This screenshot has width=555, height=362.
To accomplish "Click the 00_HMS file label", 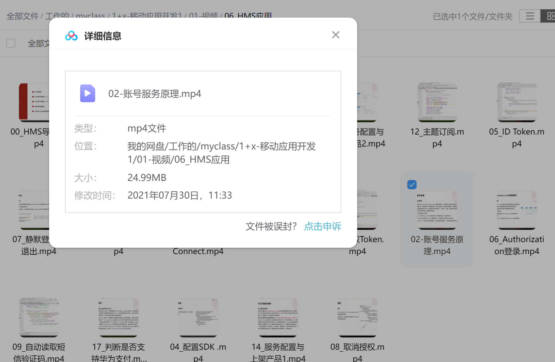I will (x=30, y=137).
